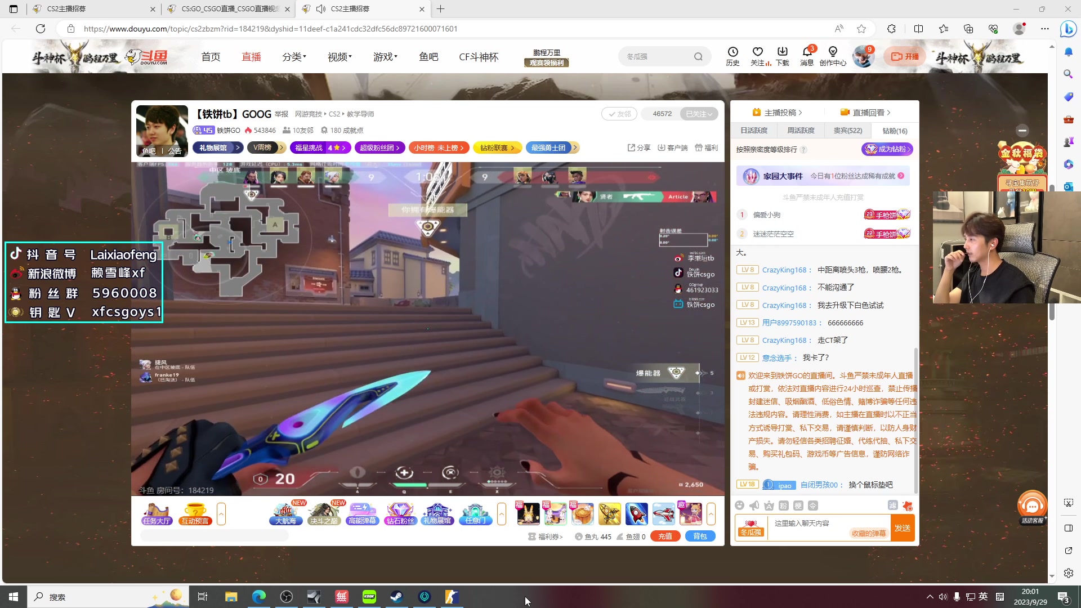Select the red rocket gift icon
The width and height of the screenshot is (1081, 608).
pyautogui.click(x=637, y=513)
